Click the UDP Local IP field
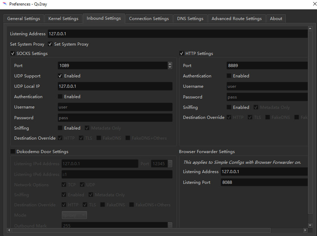The height and width of the screenshot is (236, 317). [x=115, y=86]
